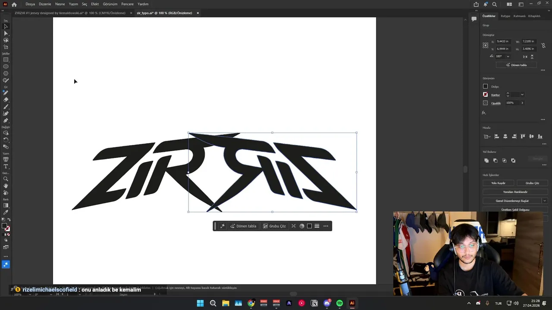Viewport: 552px width, 310px height.
Task: Click the Illustrator Home icon
Action: [x=14, y=4]
